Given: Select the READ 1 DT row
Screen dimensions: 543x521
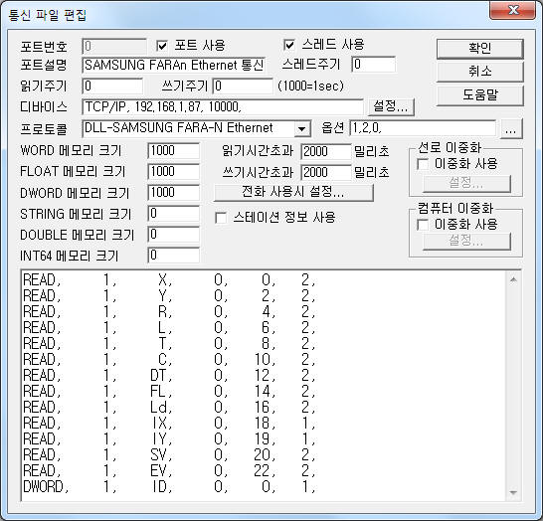Looking at the screenshot, I should (169, 376).
